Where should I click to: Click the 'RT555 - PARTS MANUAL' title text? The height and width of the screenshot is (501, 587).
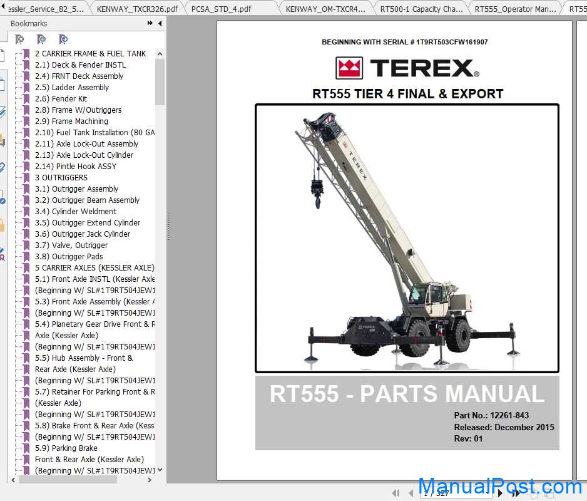coord(407,394)
